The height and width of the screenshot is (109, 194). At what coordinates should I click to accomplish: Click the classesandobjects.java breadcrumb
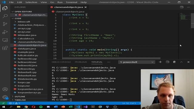tap(70, 12)
